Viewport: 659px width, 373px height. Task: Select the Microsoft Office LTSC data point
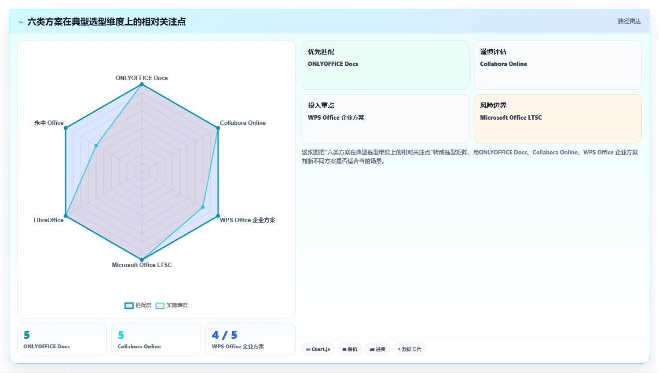point(142,260)
